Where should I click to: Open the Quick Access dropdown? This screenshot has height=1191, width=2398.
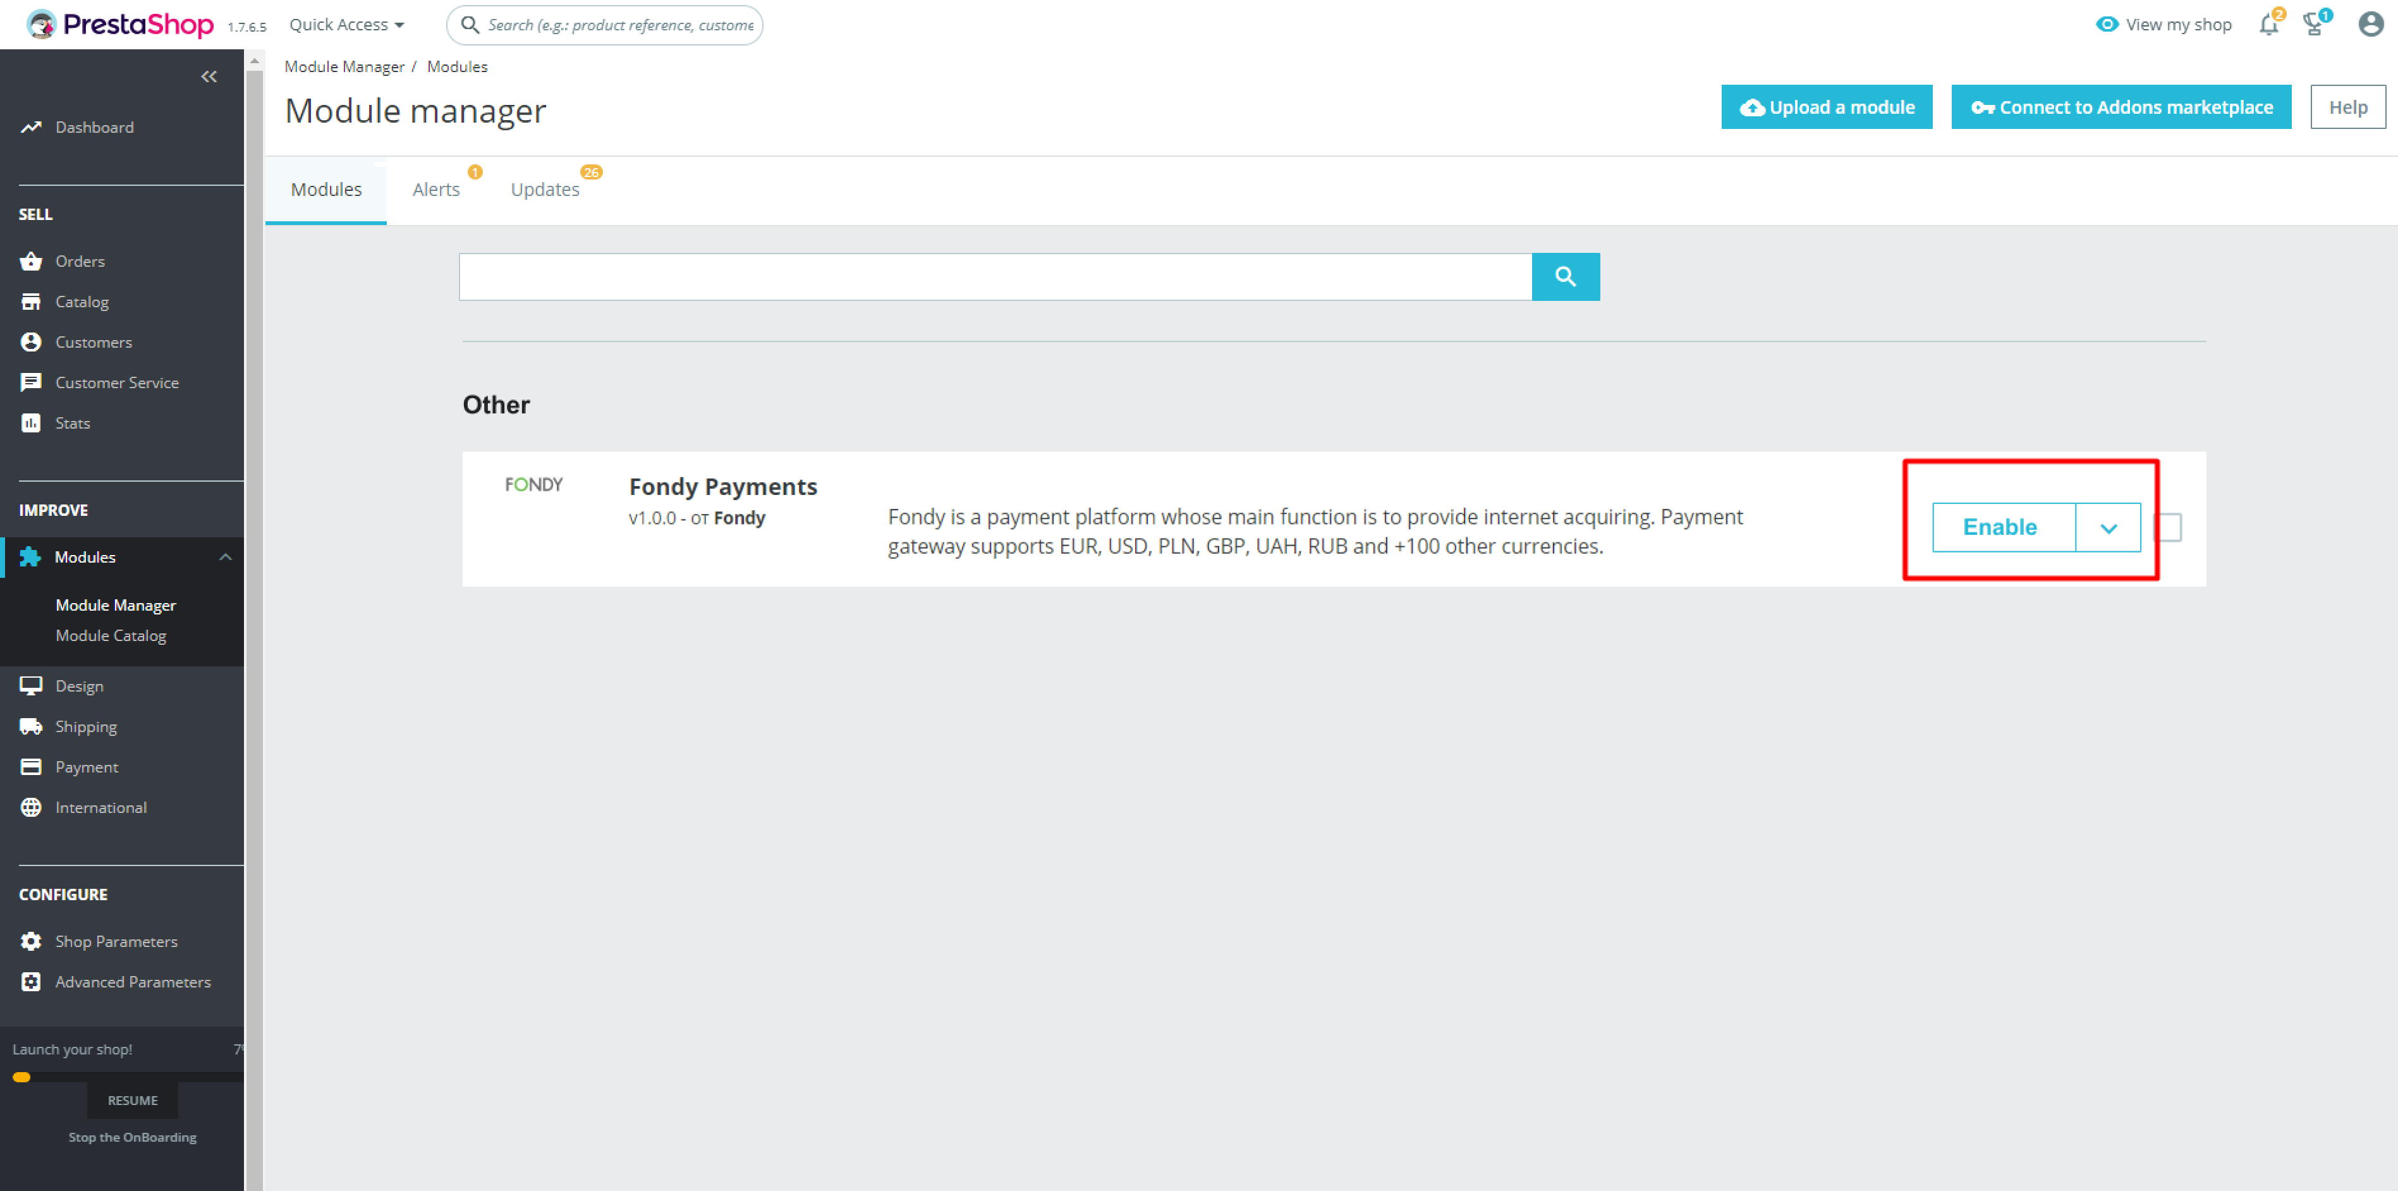pos(346,24)
